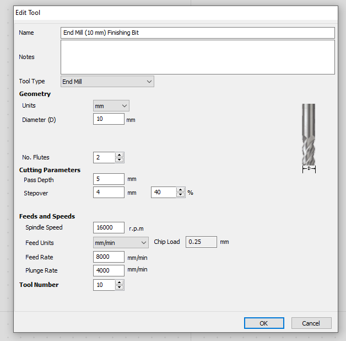
Task: Select the Feed Rate input field
Action: pyautogui.click(x=109, y=257)
